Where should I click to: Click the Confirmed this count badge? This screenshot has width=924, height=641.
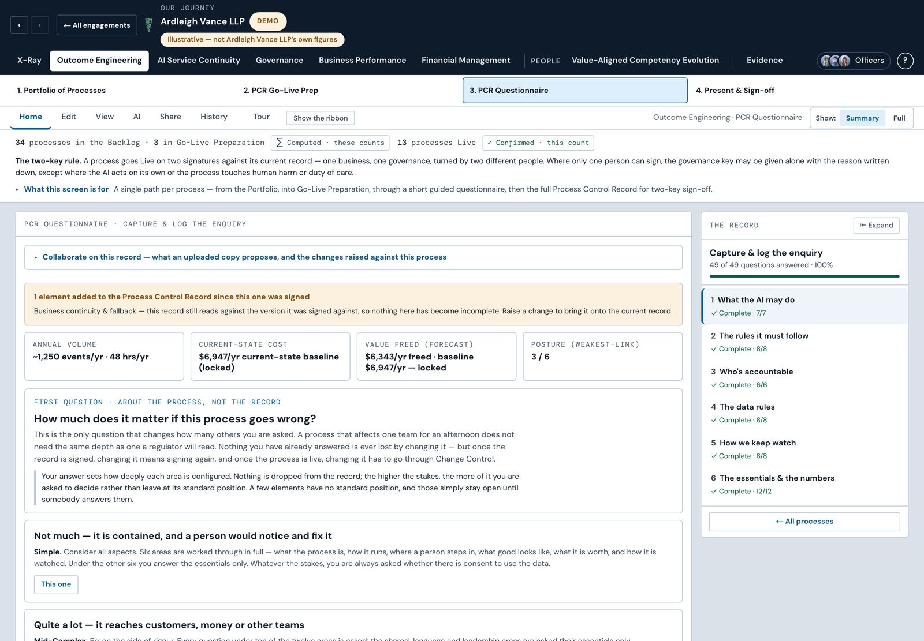click(x=538, y=143)
